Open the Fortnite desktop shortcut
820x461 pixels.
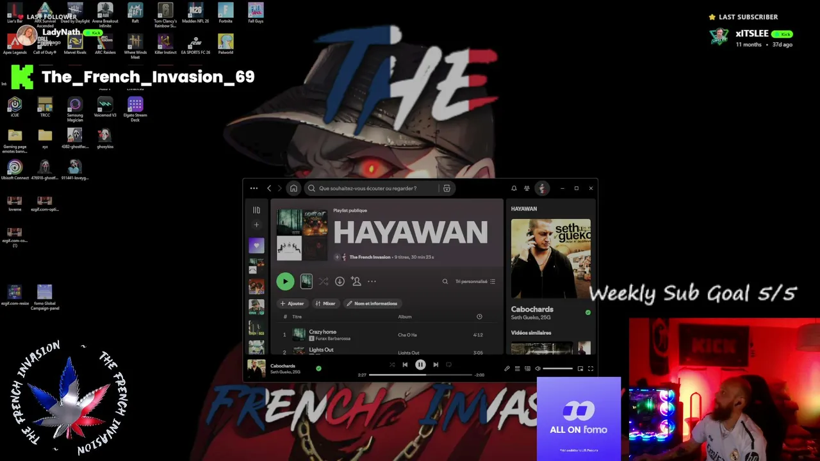coord(225,13)
